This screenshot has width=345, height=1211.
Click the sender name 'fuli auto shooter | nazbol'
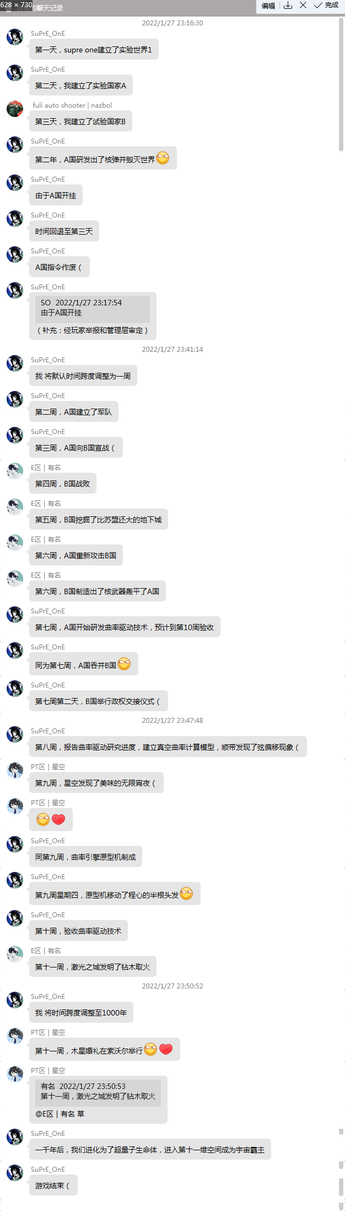coord(72,105)
